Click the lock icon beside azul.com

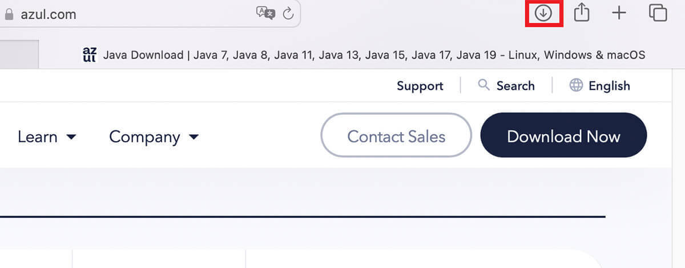(x=8, y=15)
